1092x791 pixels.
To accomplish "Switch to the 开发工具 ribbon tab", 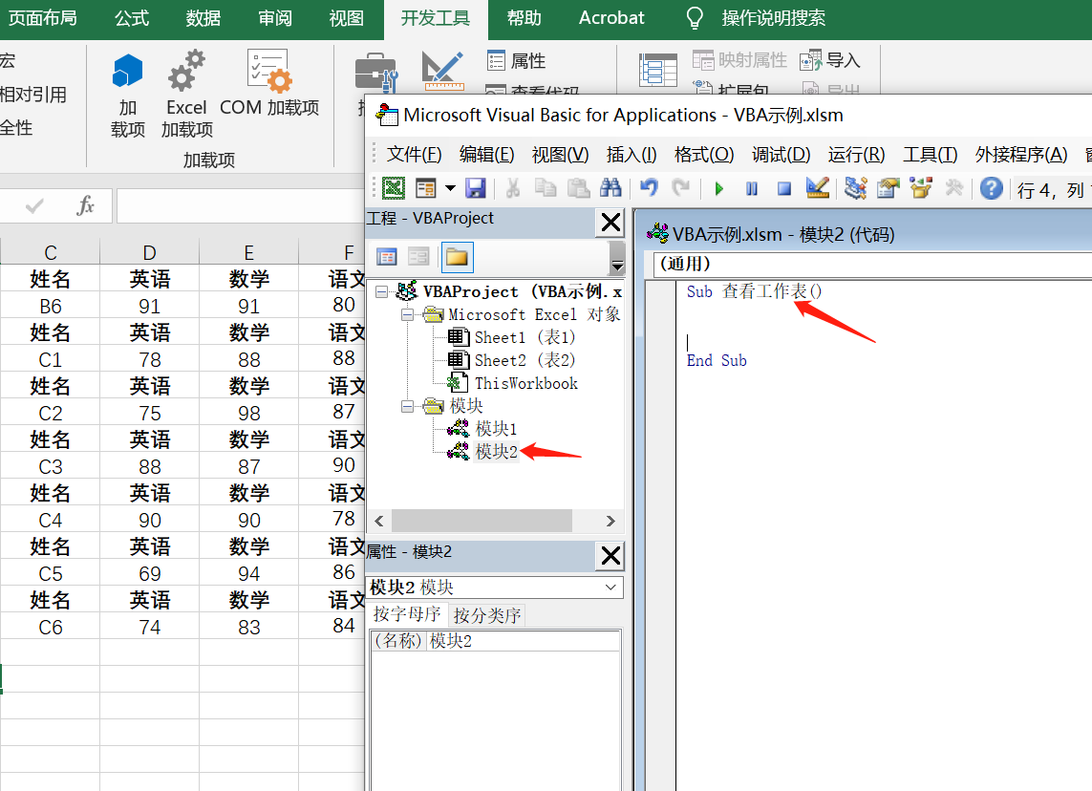I will click(436, 17).
